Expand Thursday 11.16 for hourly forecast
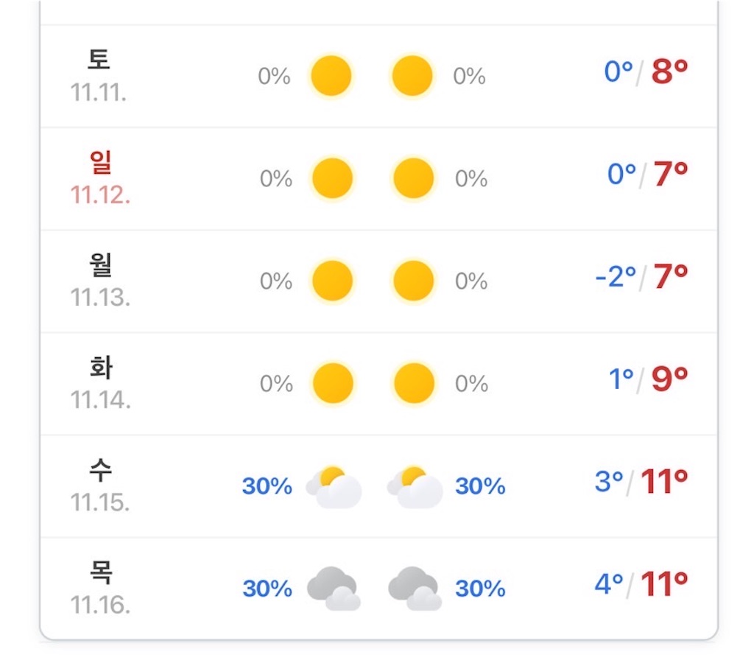 click(377, 589)
